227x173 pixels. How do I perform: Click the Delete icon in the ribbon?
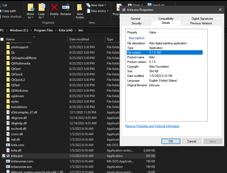[x=54, y=8]
